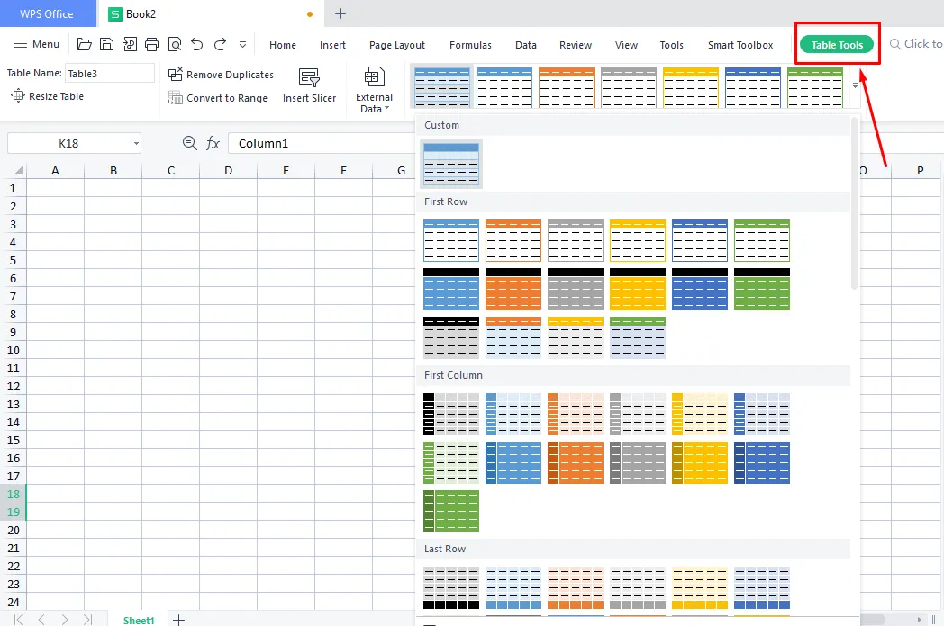This screenshot has width=944, height=626.
Task: Click the Remove Duplicates button
Action: coord(222,75)
